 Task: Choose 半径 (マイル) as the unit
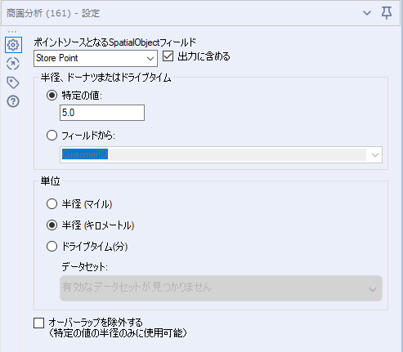pyautogui.click(x=51, y=203)
